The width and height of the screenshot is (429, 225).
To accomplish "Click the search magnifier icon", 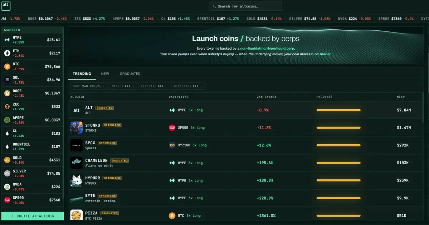I will [x=214, y=6].
